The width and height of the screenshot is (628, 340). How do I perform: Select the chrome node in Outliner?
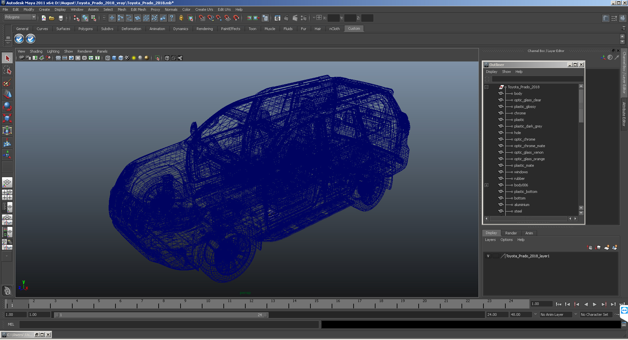coord(520,113)
